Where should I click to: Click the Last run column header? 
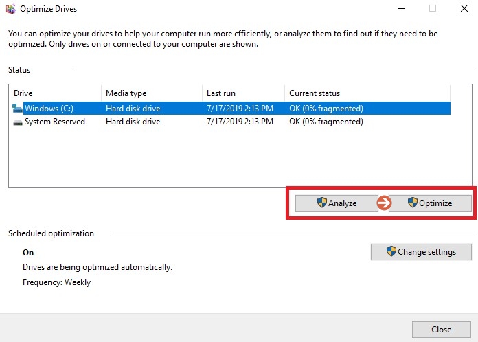pos(243,93)
